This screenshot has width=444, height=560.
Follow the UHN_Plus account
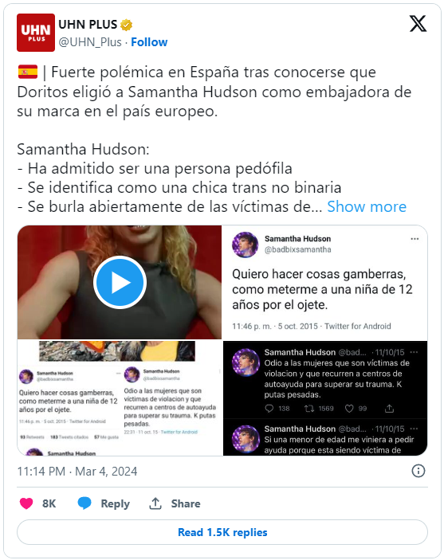(149, 42)
